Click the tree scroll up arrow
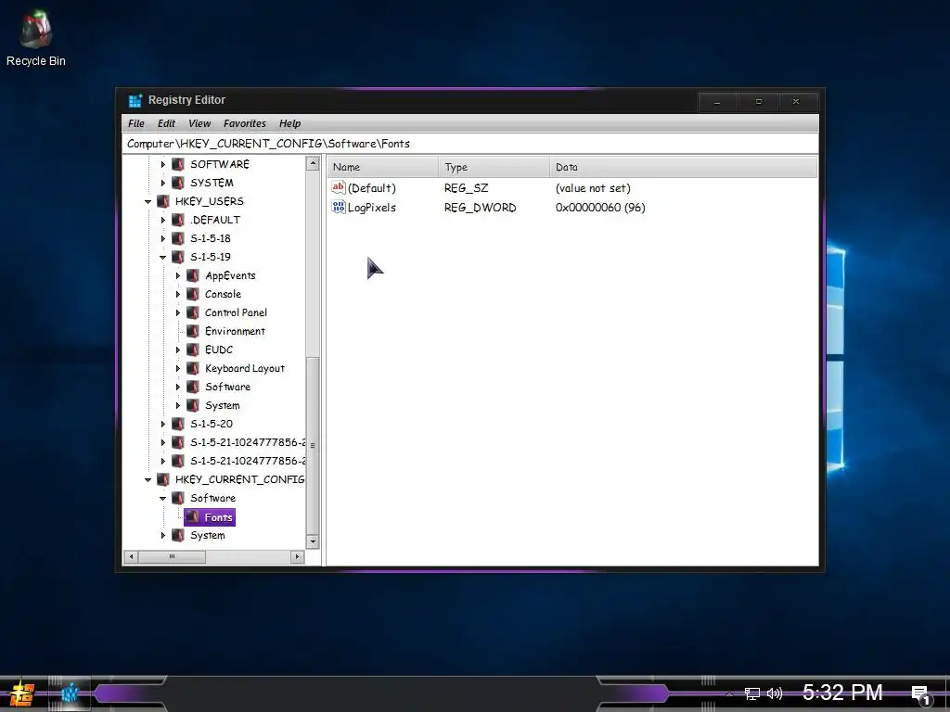 (313, 163)
